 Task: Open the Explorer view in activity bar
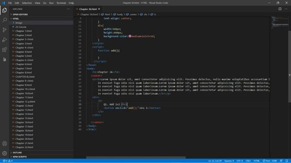[5, 10]
